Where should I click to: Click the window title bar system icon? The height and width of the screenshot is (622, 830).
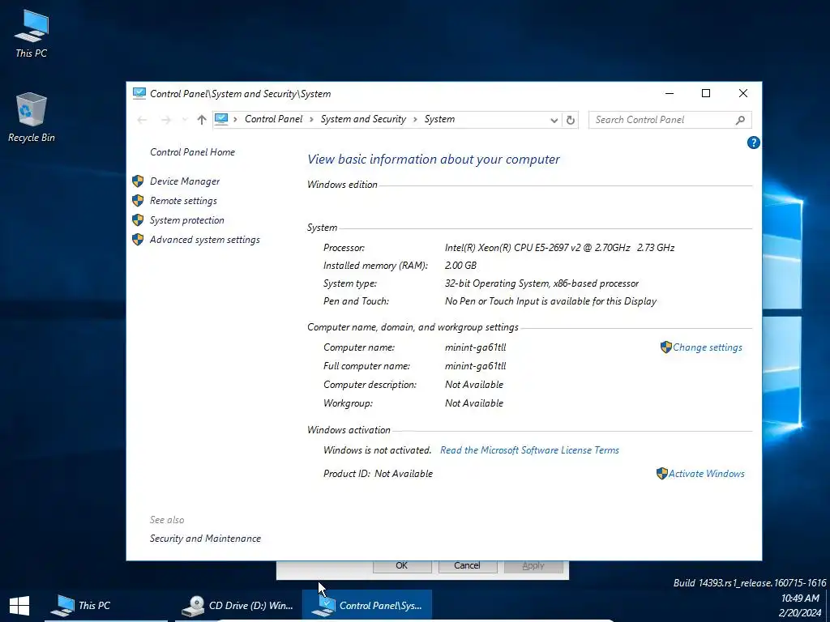pos(139,94)
